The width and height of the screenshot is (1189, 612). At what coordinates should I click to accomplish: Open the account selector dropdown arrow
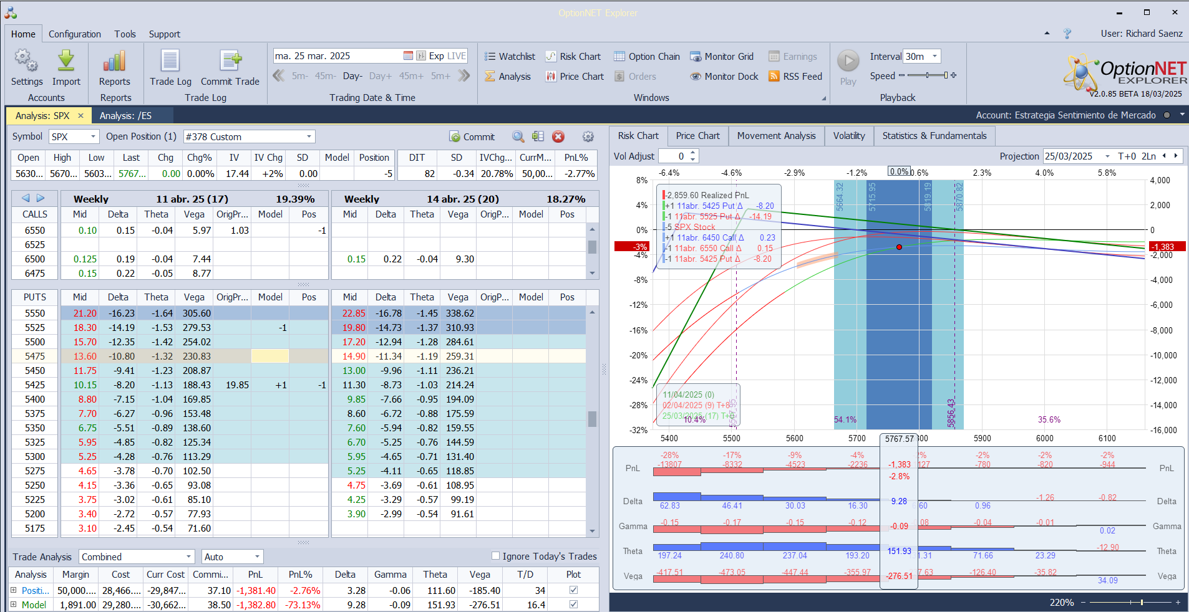(x=1182, y=115)
